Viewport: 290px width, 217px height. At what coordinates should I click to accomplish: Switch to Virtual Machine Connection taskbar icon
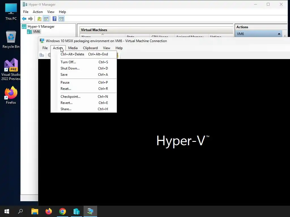tap(90, 211)
